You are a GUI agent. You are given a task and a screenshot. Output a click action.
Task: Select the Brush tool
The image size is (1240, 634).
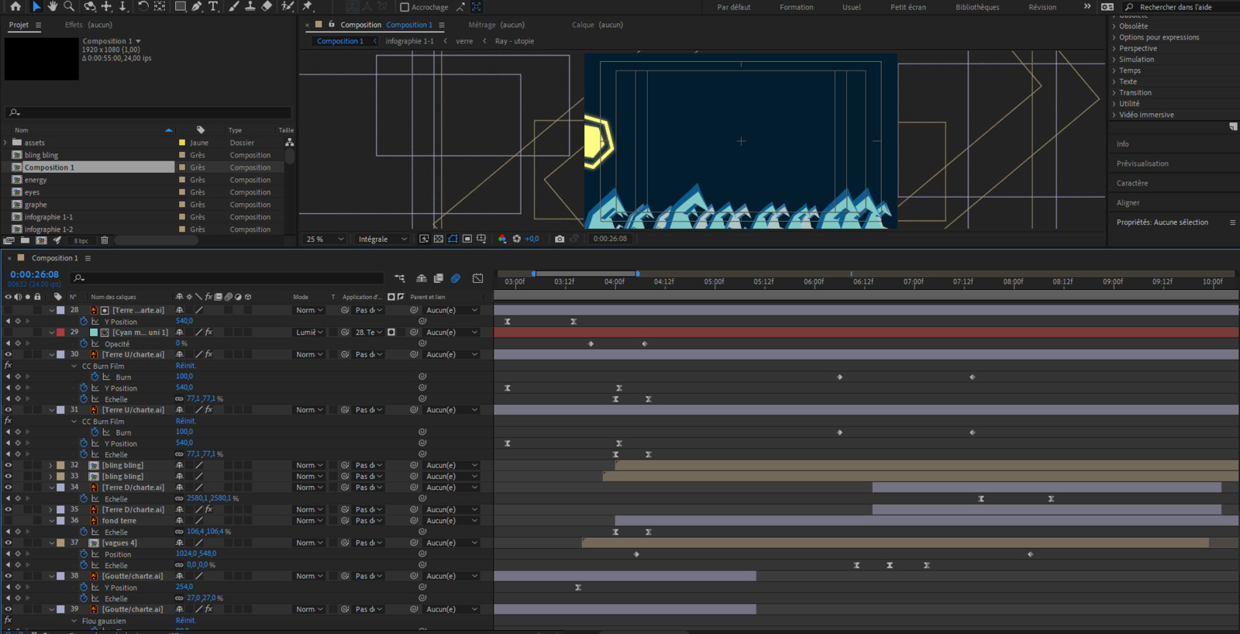[x=234, y=6]
